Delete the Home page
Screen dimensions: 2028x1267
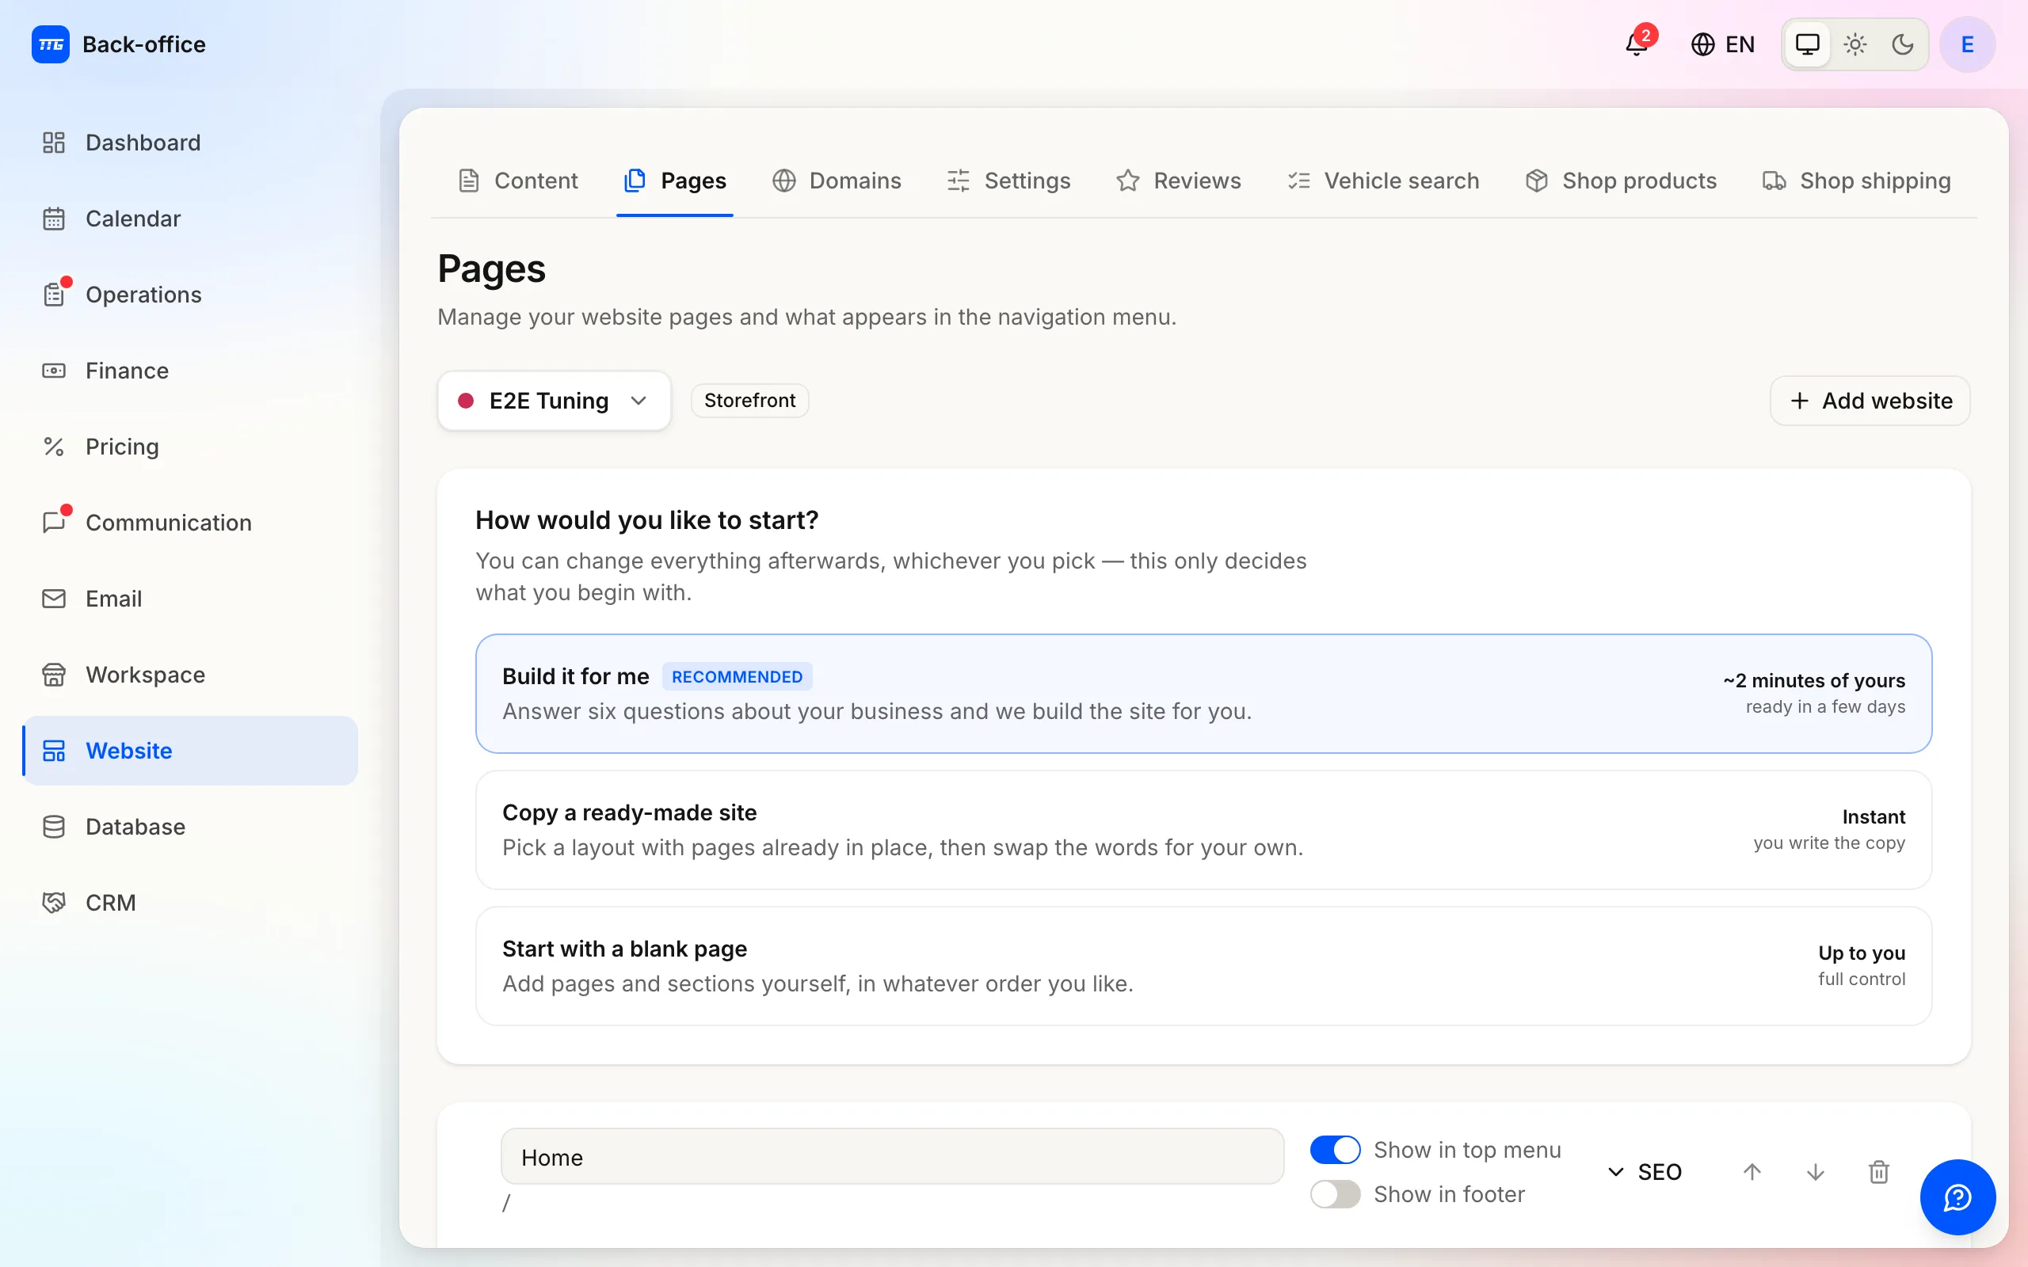point(1879,1171)
